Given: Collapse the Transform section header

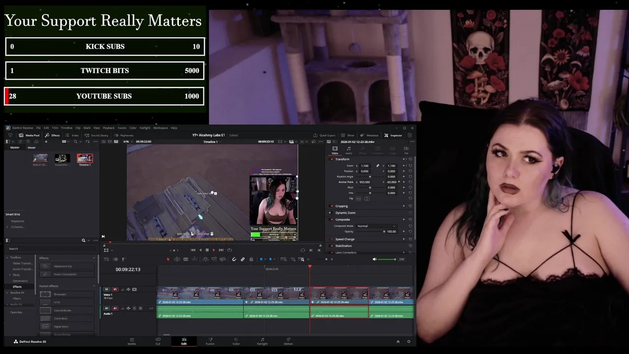Looking at the screenshot, I should point(343,159).
